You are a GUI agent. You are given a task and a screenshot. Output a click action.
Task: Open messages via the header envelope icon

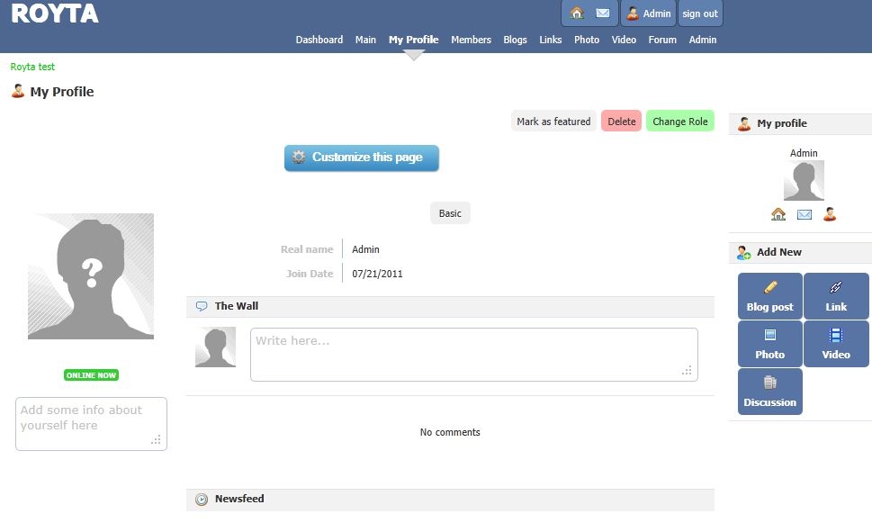tap(603, 14)
